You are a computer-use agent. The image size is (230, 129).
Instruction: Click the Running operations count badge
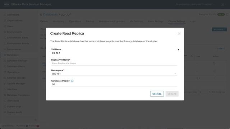coord(27,126)
